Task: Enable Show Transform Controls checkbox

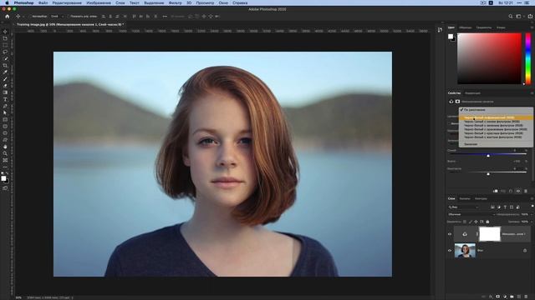Action: point(68,17)
